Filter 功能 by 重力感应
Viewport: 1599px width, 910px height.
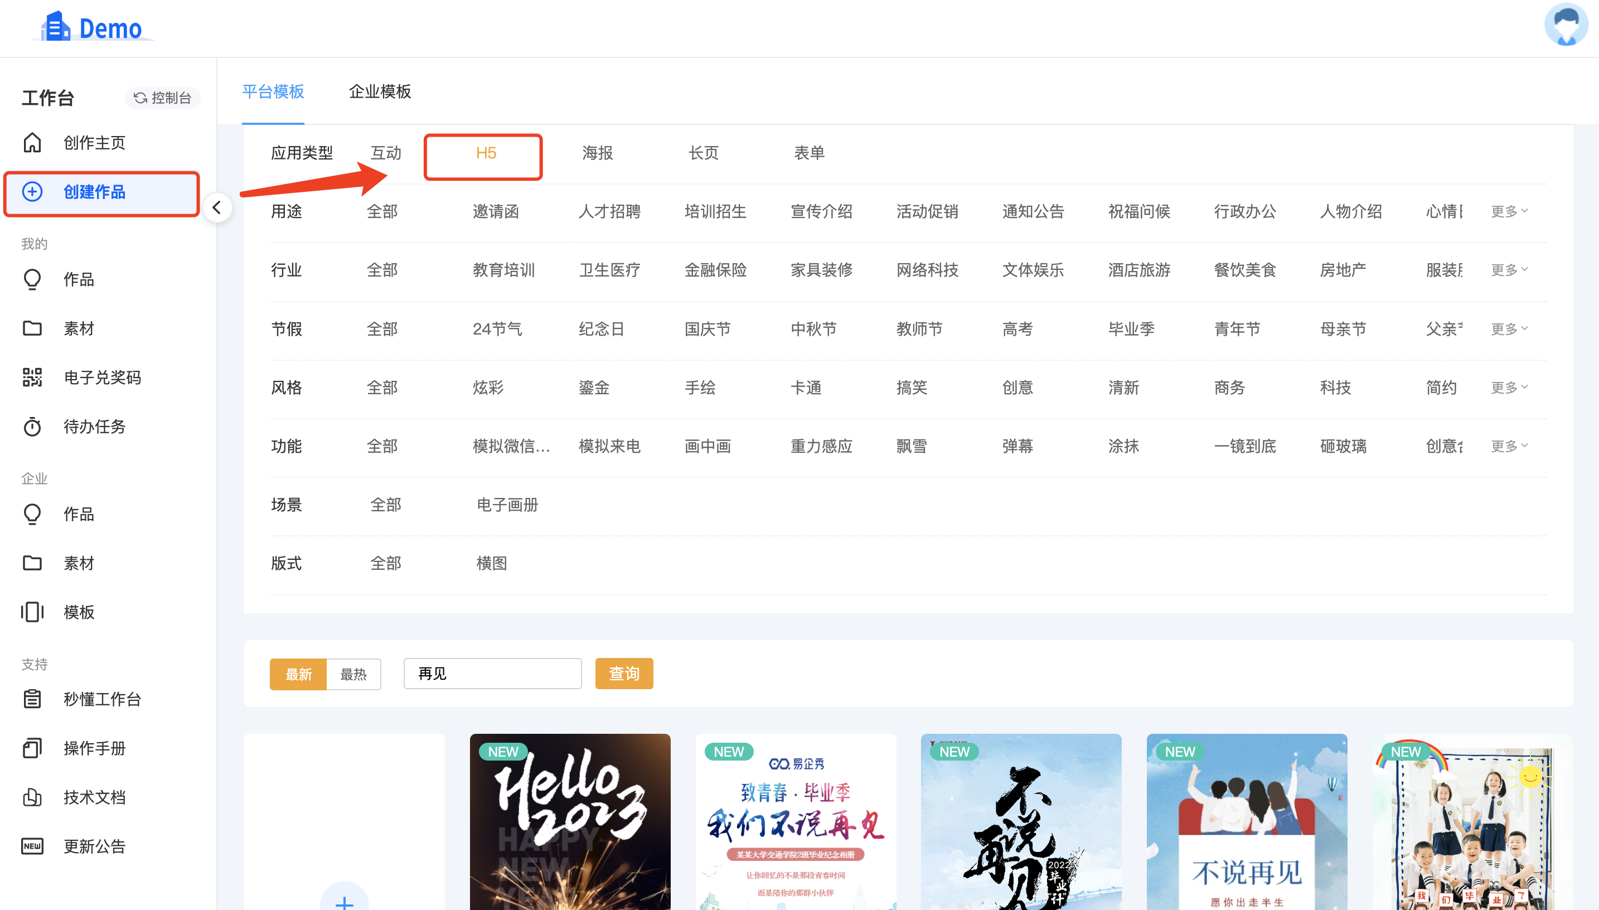coord(821,447)
